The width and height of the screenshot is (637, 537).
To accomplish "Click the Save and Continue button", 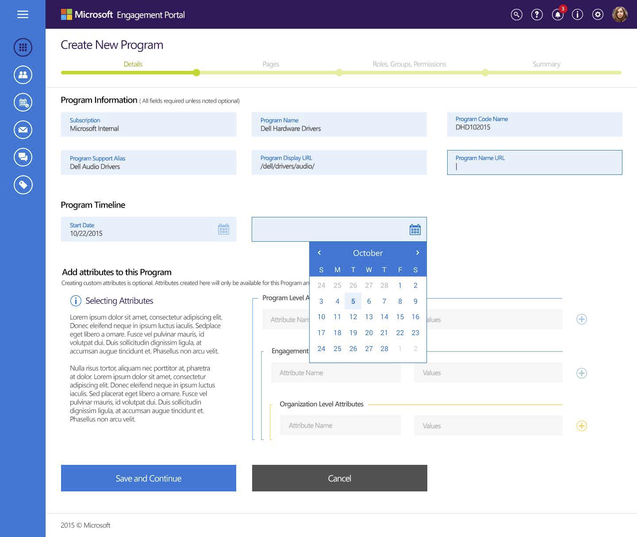I will tap(149, 478).
